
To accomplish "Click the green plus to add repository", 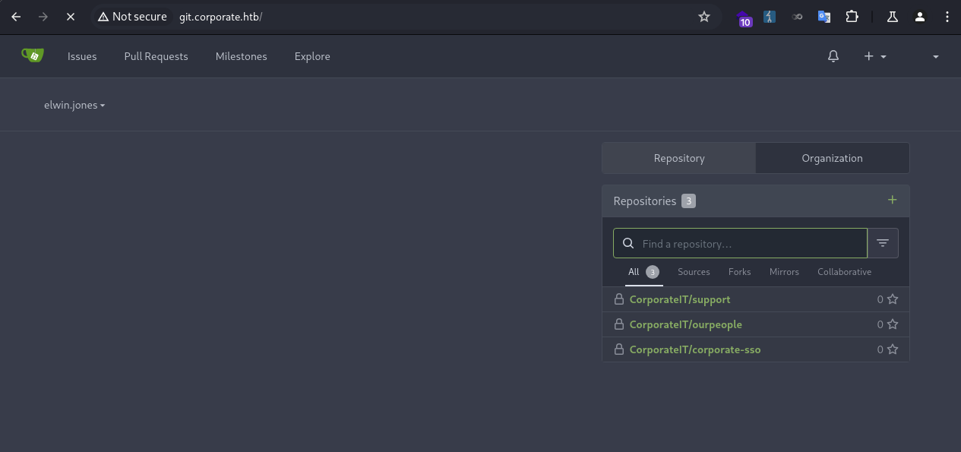I will click(892, 200).
